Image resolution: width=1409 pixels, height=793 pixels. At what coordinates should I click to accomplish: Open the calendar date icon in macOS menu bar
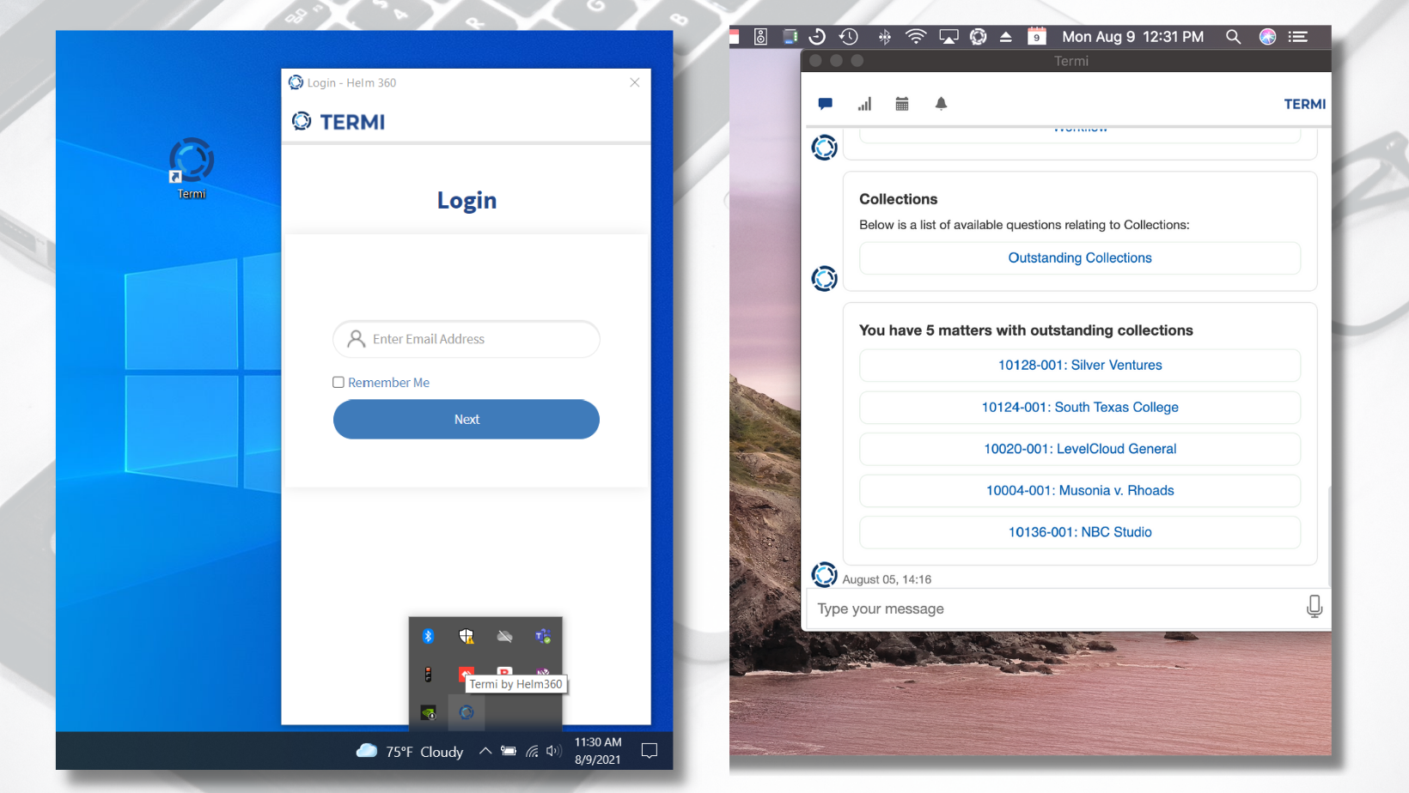coord(1037,37)
